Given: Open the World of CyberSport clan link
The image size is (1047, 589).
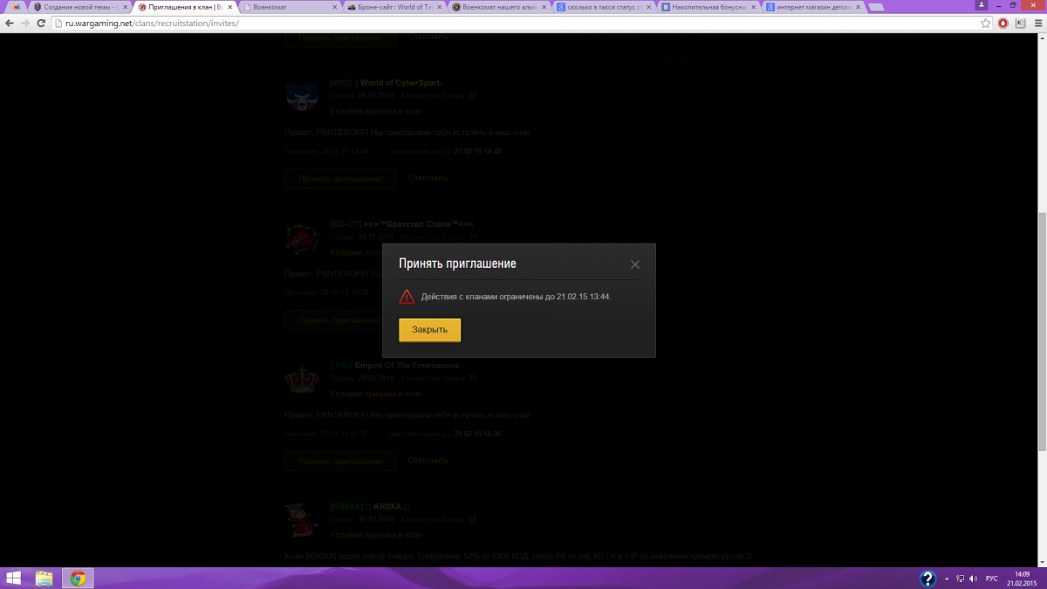Looking at the screenshot, I should click(387, 83).
